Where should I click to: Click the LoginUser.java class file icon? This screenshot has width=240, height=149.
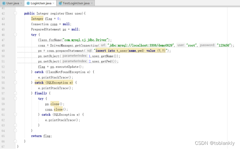pyautogui.click(x=28, y=3)
